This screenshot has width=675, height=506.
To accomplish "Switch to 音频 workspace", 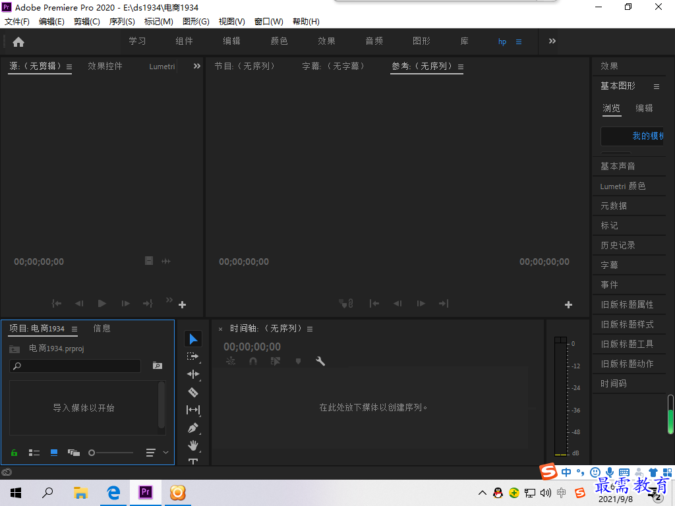I will (374, 42).
